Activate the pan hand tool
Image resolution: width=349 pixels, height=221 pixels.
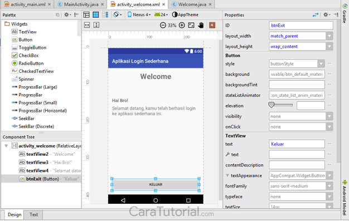201,25
